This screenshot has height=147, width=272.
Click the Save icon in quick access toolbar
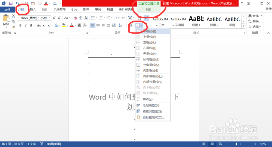point(11,3)
